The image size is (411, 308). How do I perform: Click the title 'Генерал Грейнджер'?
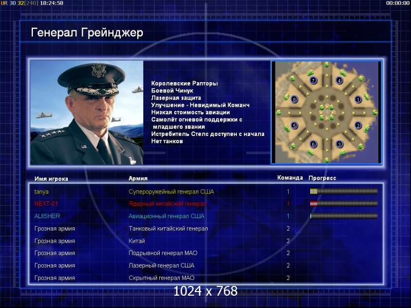tap(87, 33)
